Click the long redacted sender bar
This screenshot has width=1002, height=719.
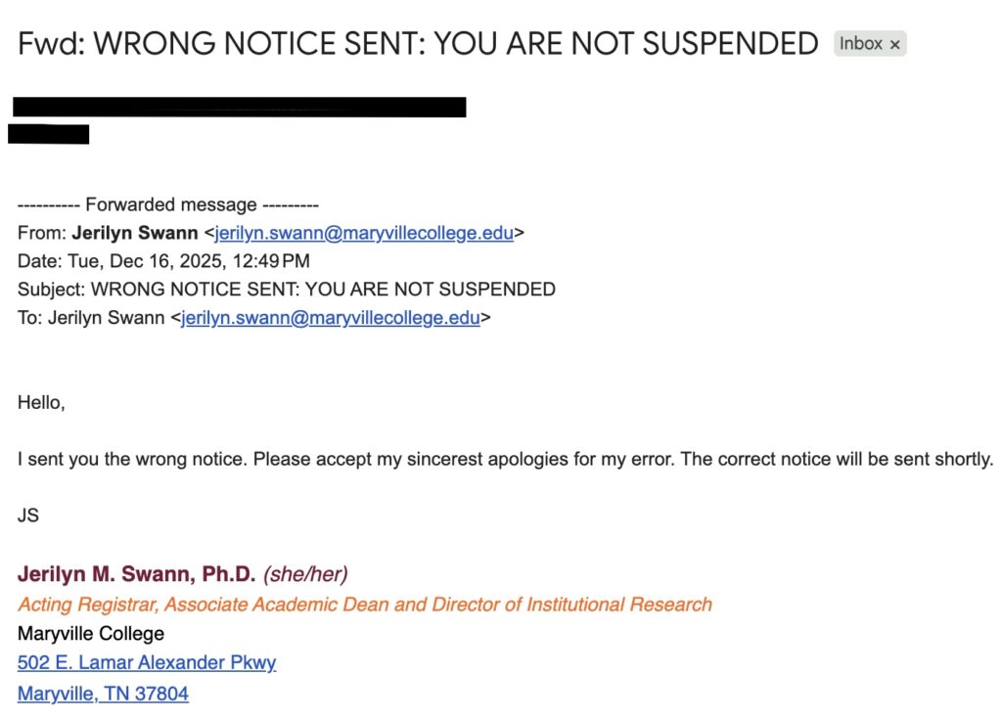(x=239, y=107)
